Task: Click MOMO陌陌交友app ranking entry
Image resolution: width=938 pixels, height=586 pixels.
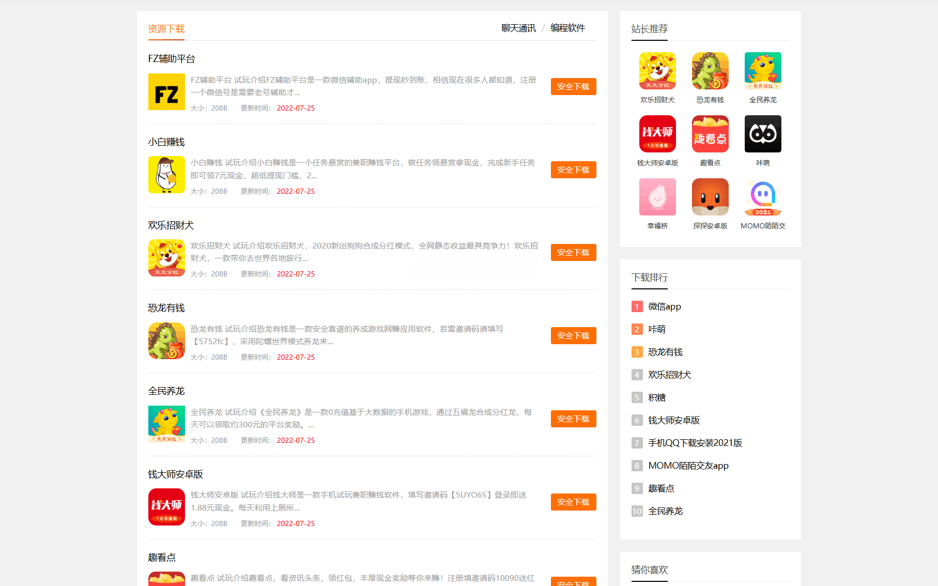Action: click(x=688, y=466)
